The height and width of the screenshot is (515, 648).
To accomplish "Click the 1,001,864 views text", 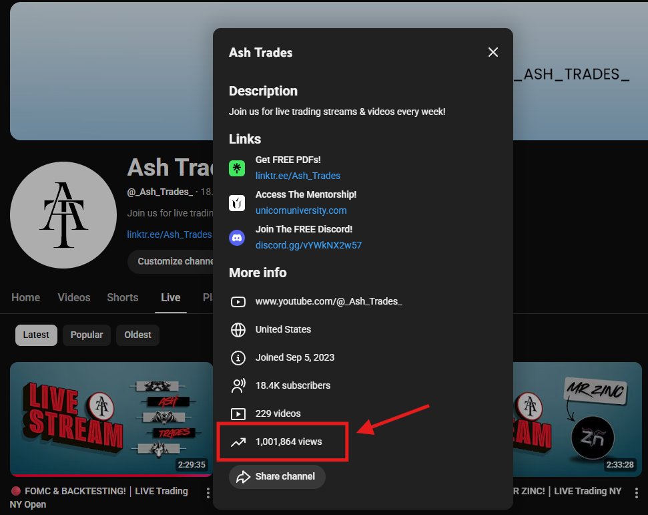I will (x=288, y=442).
